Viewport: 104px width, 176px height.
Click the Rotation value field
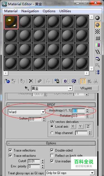79,116
